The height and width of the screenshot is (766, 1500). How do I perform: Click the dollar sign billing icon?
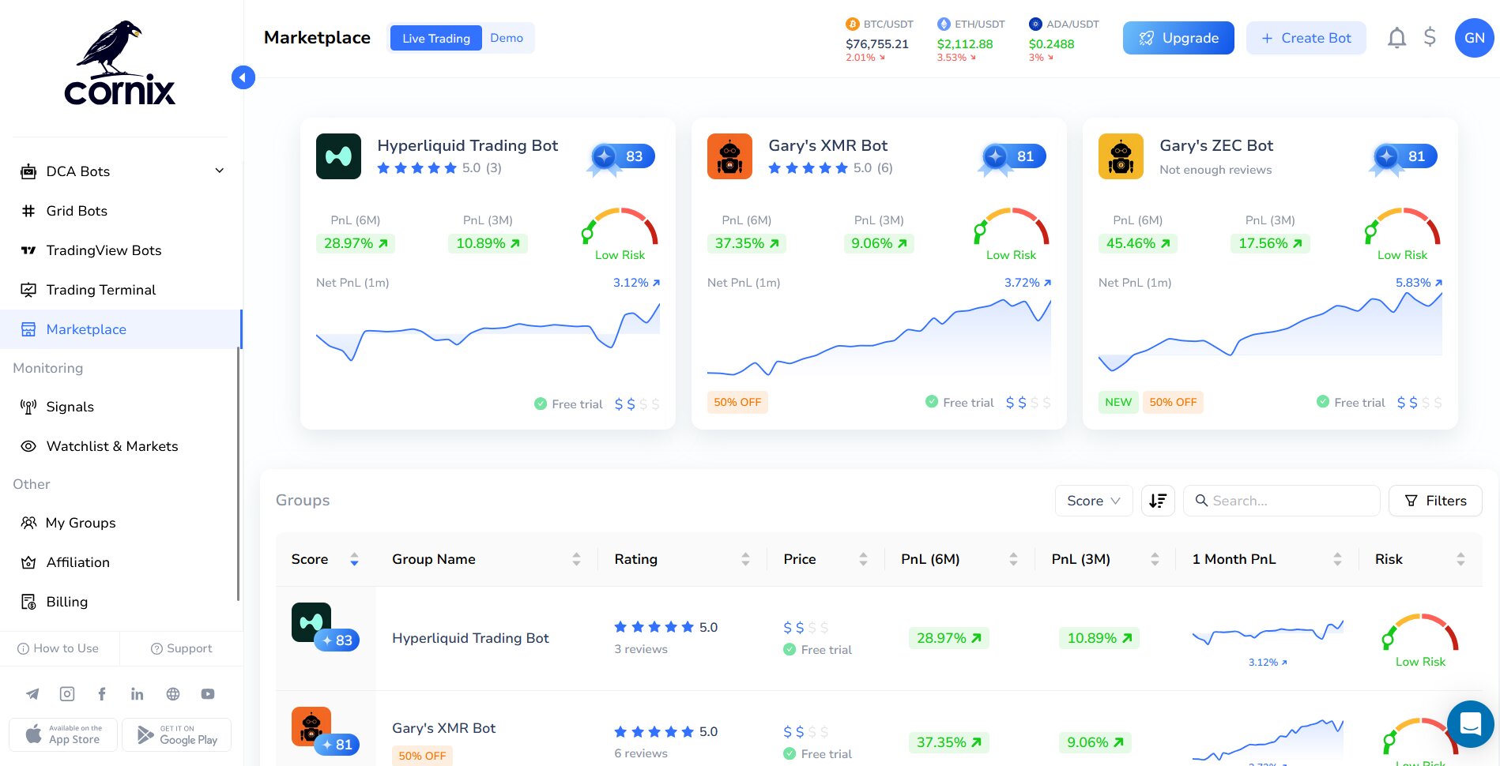(1430, 37)
